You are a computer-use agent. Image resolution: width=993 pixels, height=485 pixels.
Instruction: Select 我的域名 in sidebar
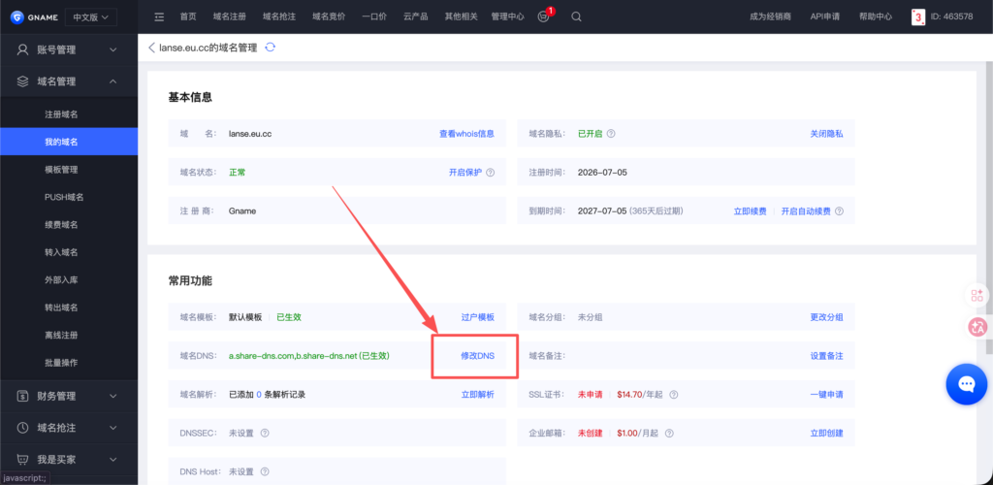tap(69, 142)
